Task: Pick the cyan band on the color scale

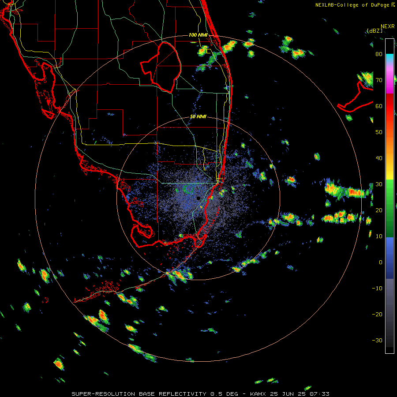Action: [x=390, y=57]
